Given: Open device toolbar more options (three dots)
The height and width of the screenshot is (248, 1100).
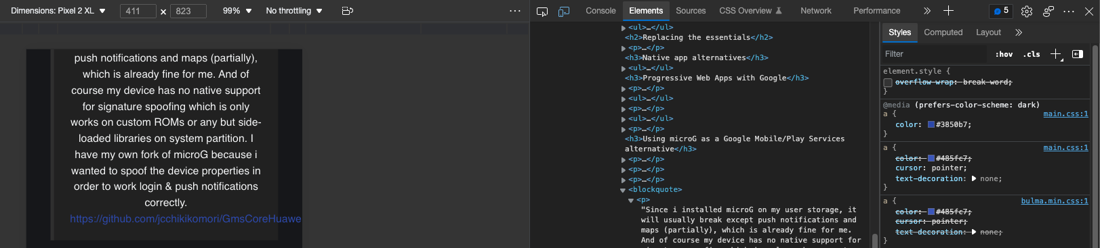Looking at the screenshot, I should (515, 11).
